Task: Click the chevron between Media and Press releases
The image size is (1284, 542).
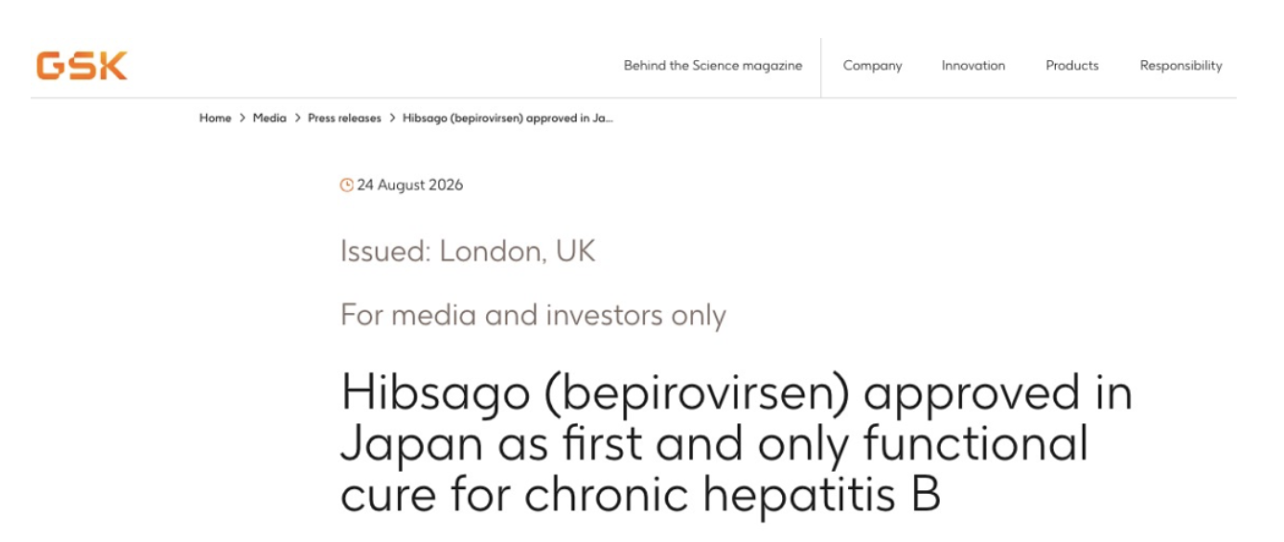Action: [298, 119]
